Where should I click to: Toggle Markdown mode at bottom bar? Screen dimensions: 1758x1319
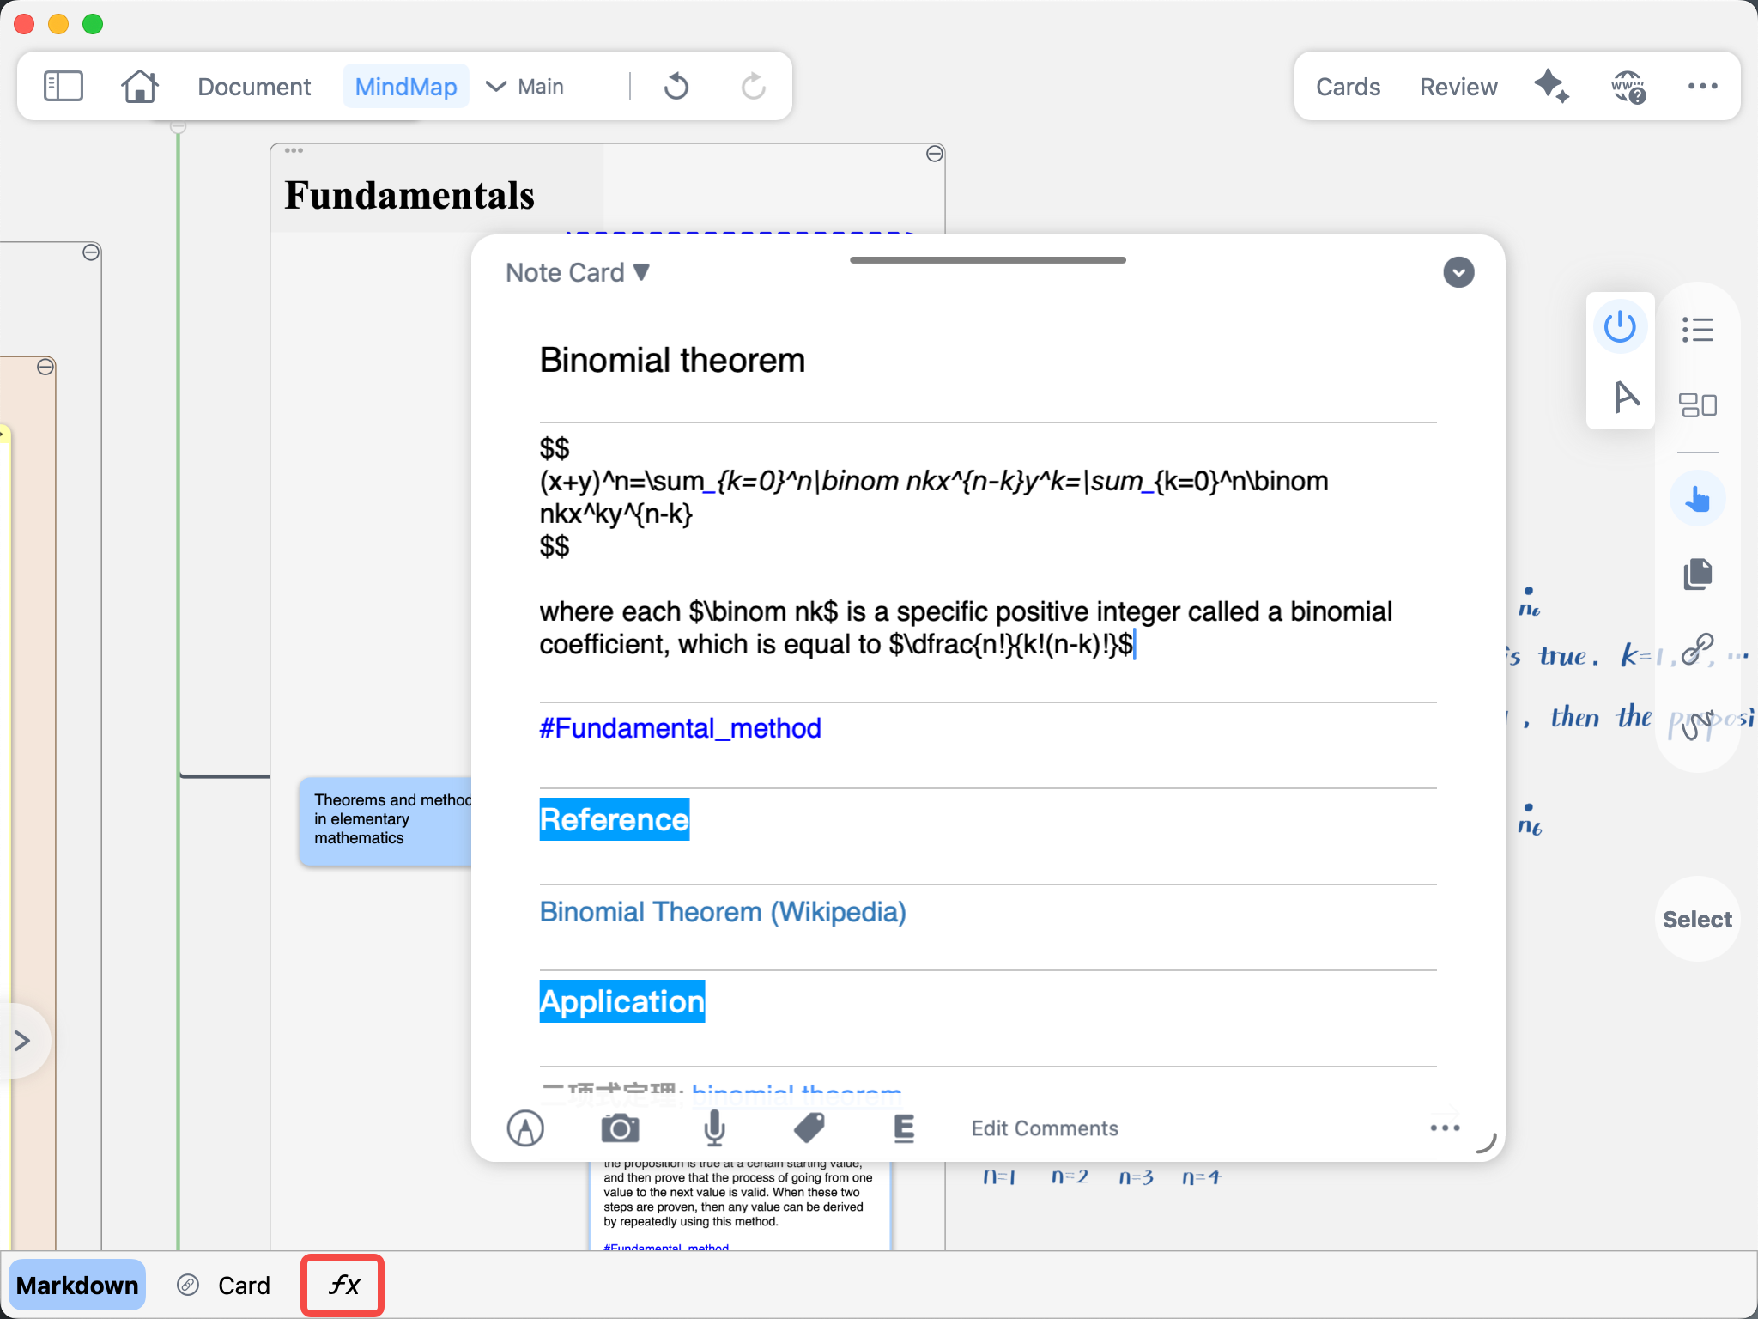(77, 1286)
